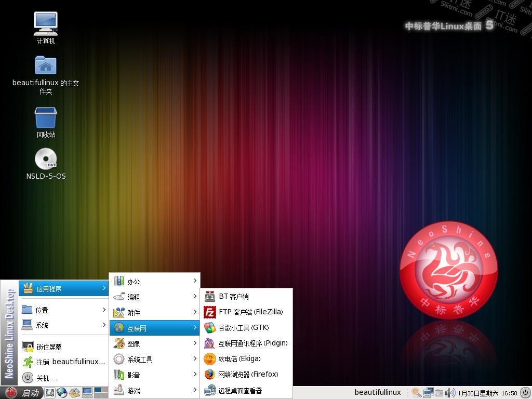Open the 游戏 games submenu
The height and width of the screenshot is (399, 532).
tap(155, 390)
